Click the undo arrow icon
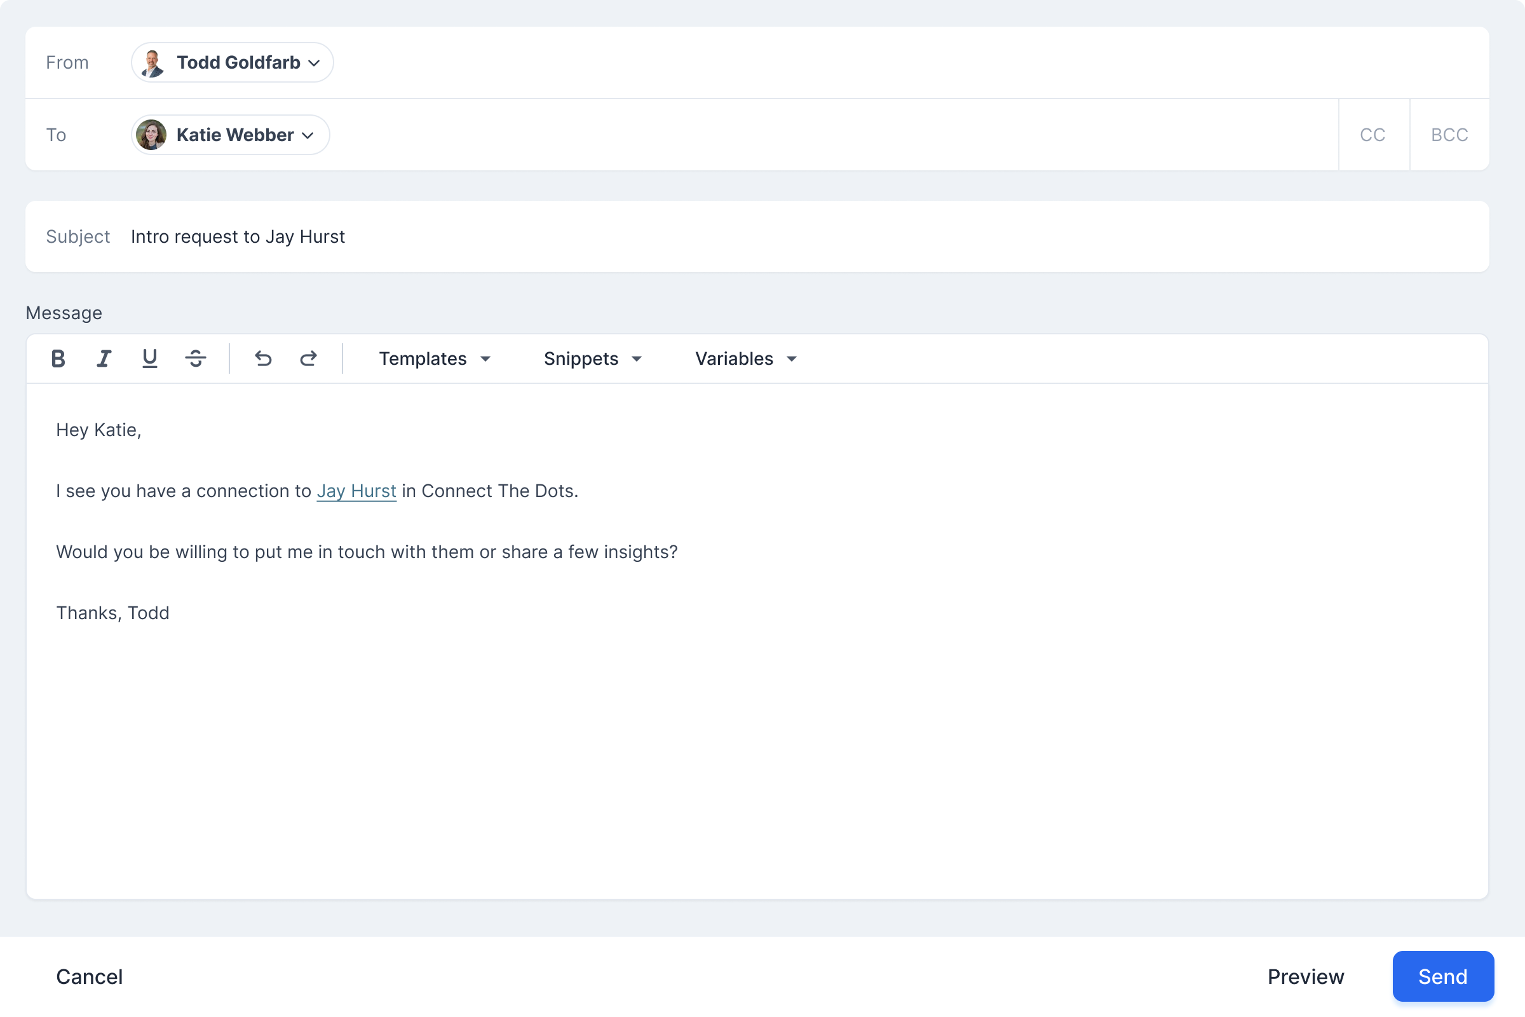The width and height of the screenshot is (1525, 1017). [263, 358]
